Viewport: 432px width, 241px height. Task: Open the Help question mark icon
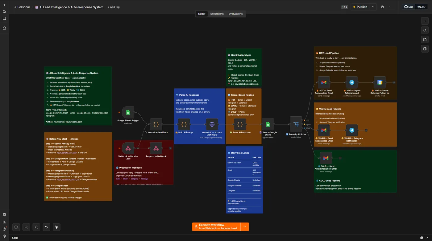tap(4, 229)
